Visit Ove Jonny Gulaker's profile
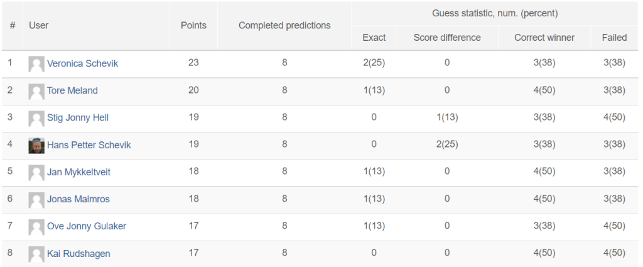This screenshot has width=643, height=267. click(x=87, y=226)
